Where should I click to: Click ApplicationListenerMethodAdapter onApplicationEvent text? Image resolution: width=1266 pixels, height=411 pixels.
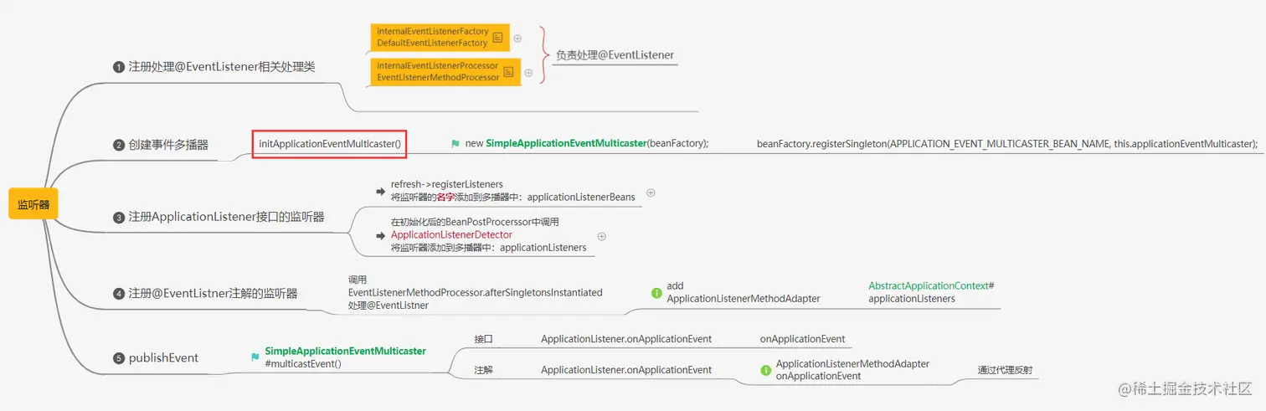[852, 370]
